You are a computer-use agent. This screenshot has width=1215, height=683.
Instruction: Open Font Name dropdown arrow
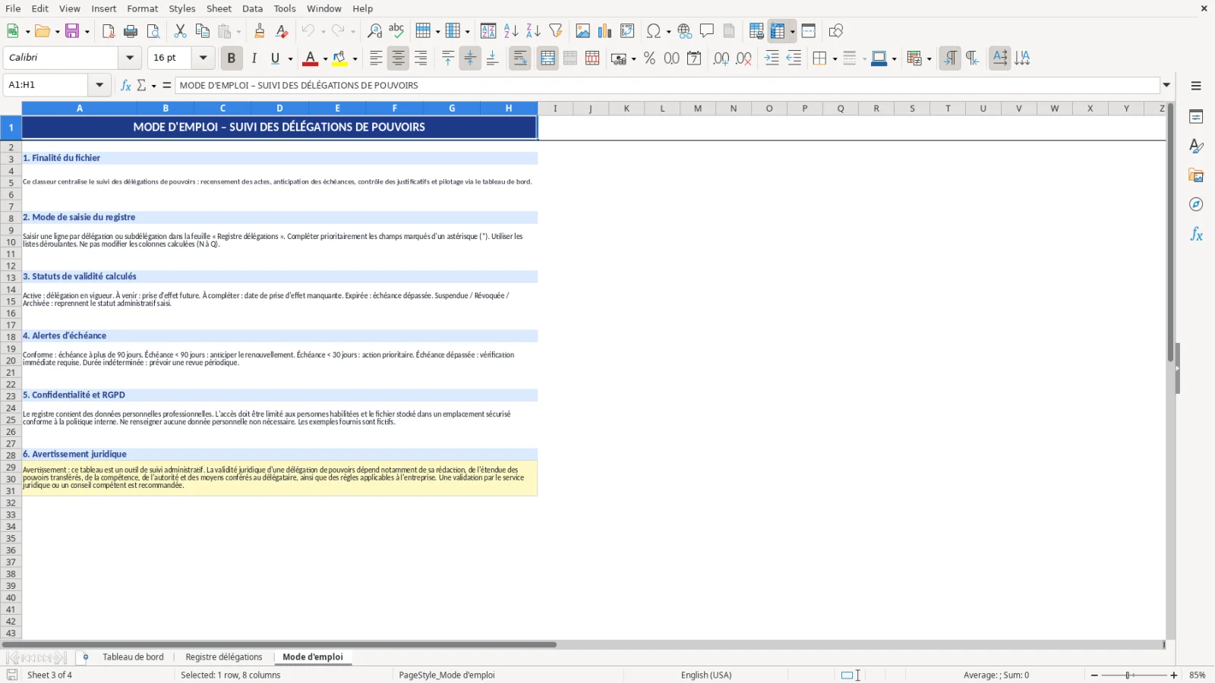pos(130,58)
